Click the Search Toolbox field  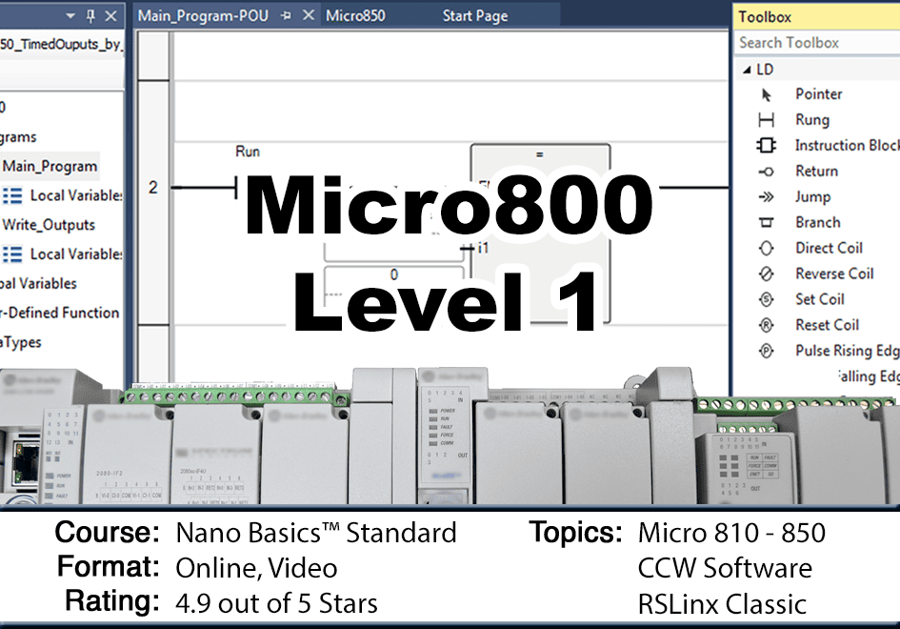coord(817,43)
